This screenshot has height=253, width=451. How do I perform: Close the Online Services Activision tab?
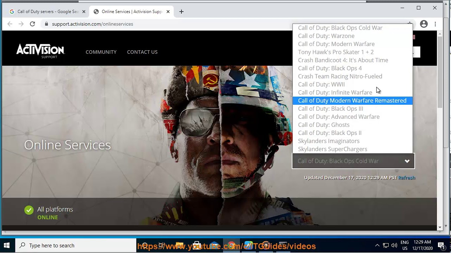coord(168,12)
